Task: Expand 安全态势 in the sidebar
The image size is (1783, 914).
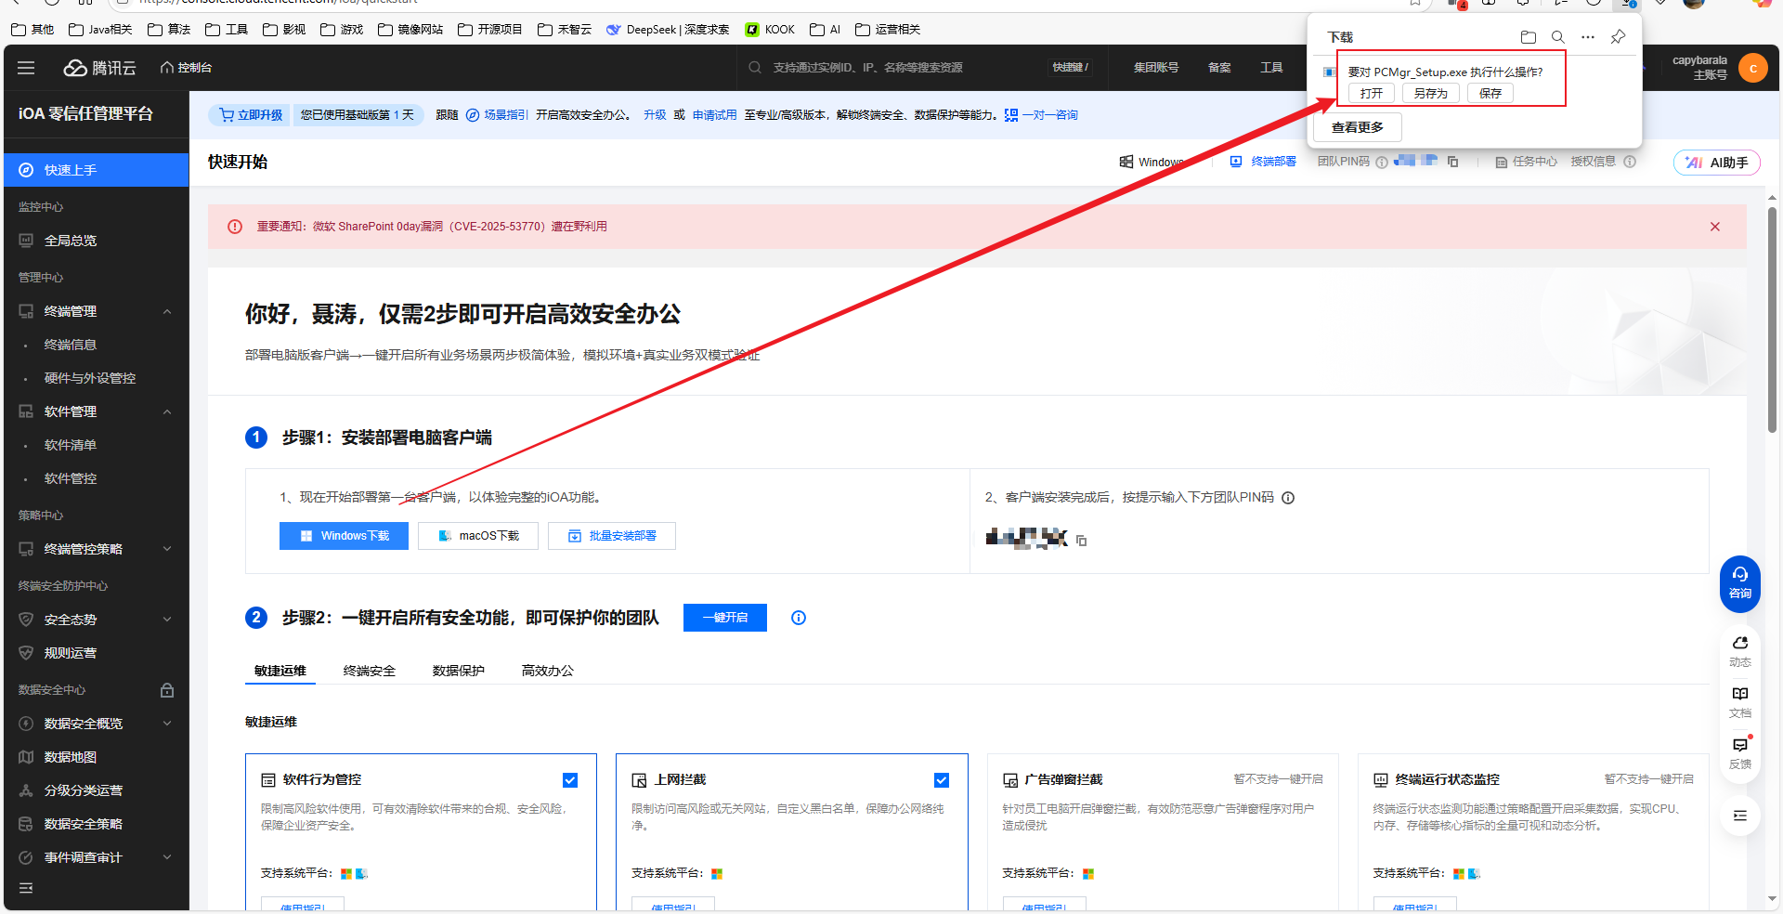Action: point(167,620)
